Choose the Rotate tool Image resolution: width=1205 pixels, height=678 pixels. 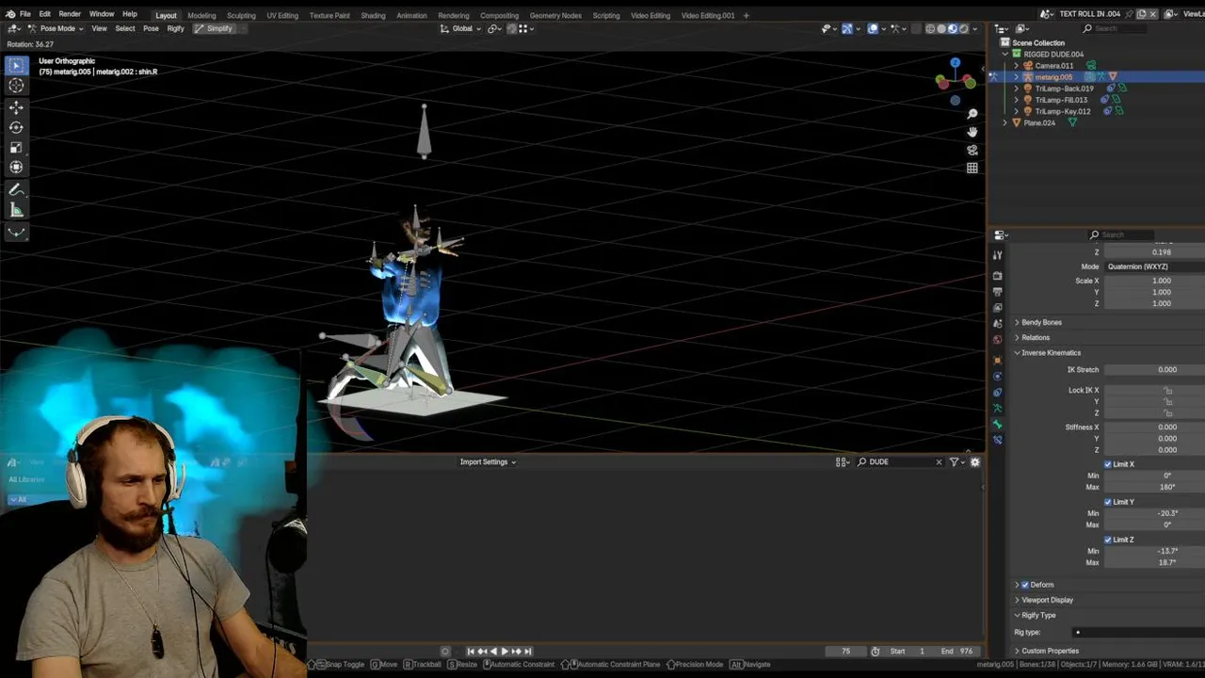point(16,127)
